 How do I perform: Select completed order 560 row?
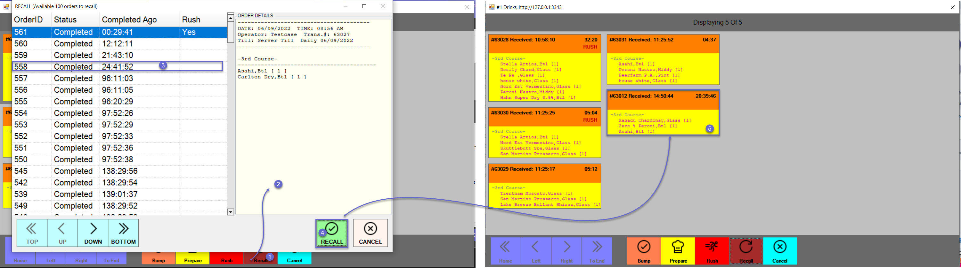pyautogui.click(x=112, y=43)
